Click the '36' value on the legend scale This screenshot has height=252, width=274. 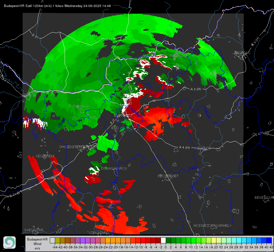pyautogui.click(x=256, y=247)
